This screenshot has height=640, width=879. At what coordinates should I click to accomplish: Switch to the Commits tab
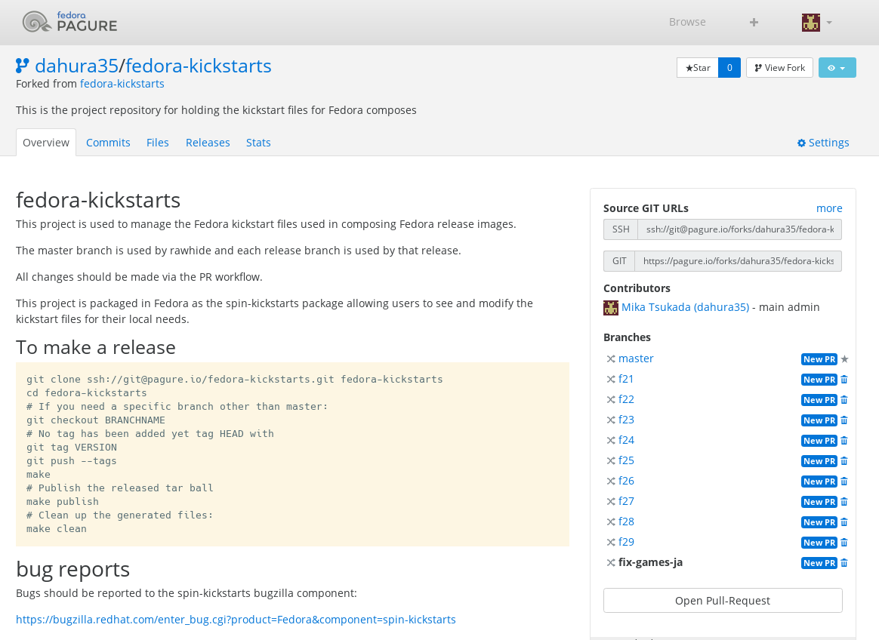[108, 143]
